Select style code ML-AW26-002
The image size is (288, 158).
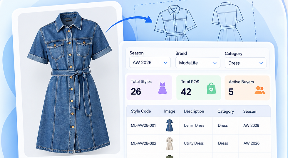pos(143,143)
